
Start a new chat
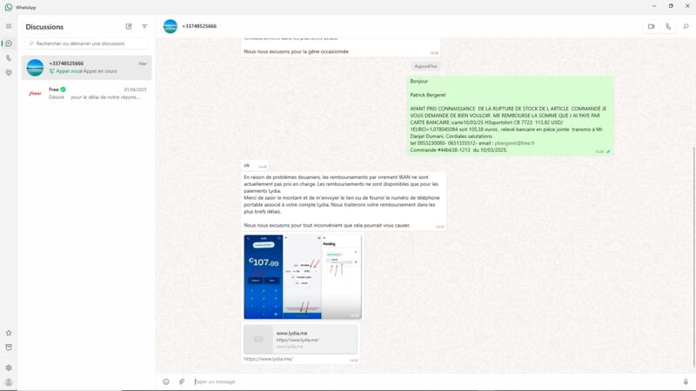point(129,27)
